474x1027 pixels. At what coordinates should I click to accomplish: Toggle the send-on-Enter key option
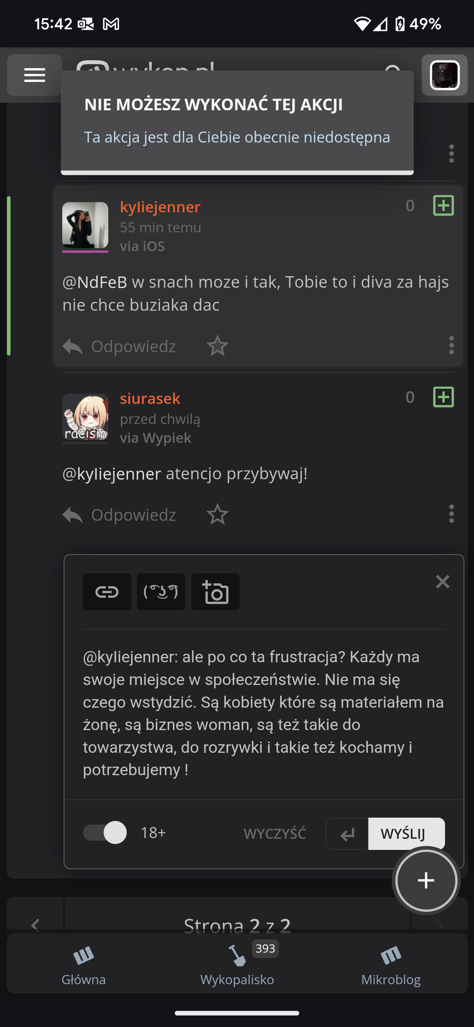347,834
